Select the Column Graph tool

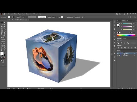pyautogui.click(x=4, y=46)
